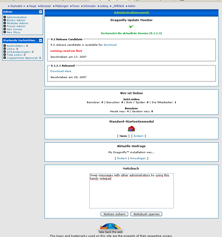Click the Firefox Take back the web logo
The image size is (222, 237).
coord(110,228)
